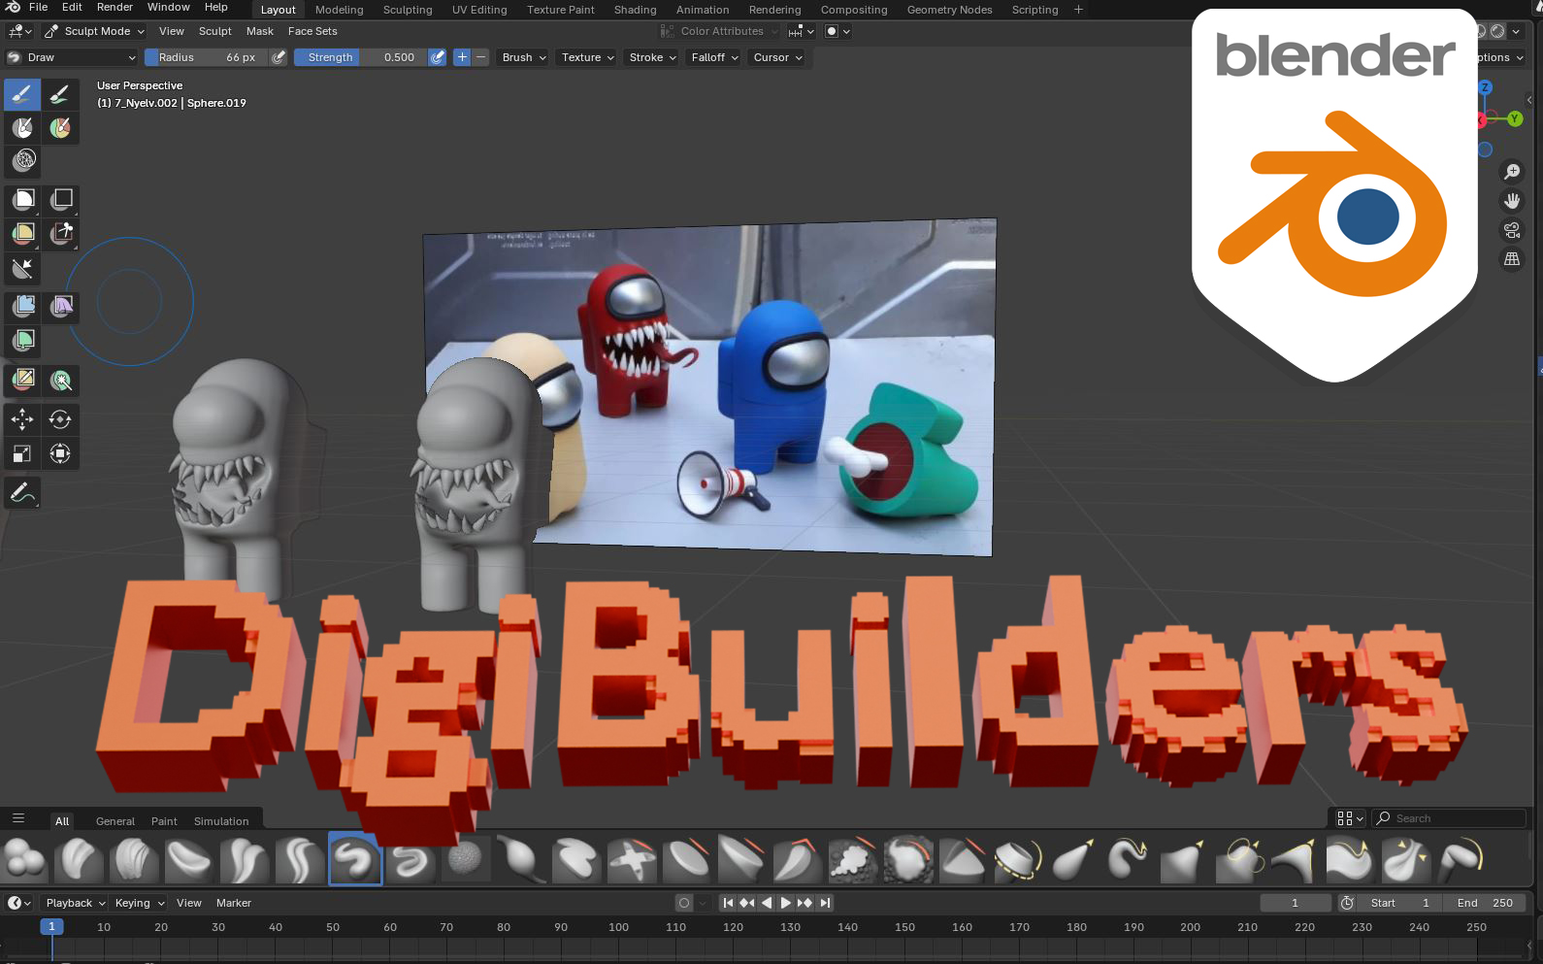Switch to the Shading workspace tab
Image resolution: width=1543 pixels, height=964 pixels.
pyautogui.click(x=635, y=10)
